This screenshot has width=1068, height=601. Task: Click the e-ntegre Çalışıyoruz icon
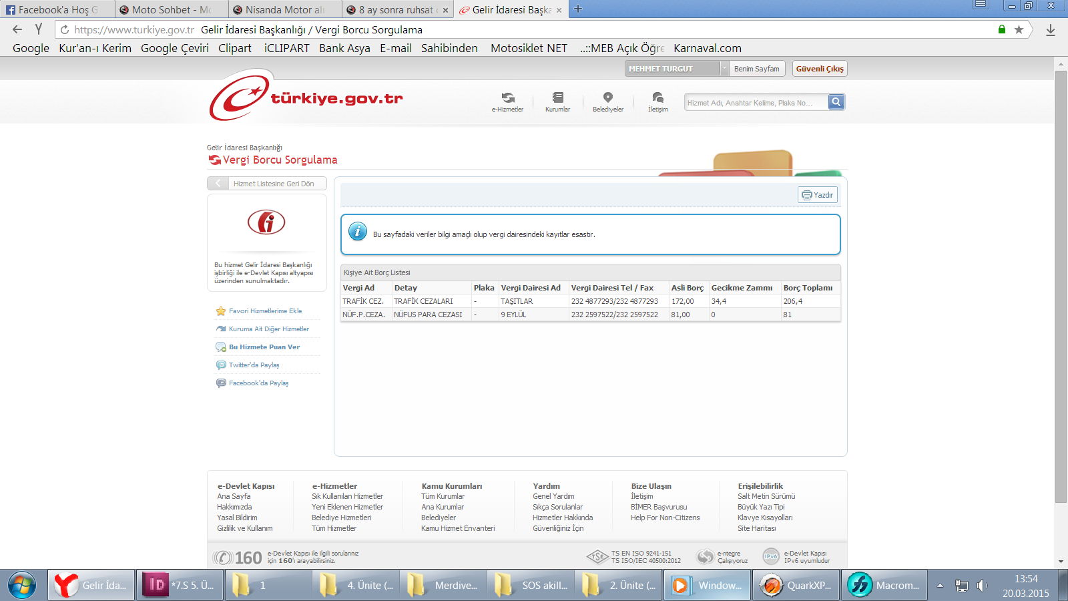[x=705, y=556]
